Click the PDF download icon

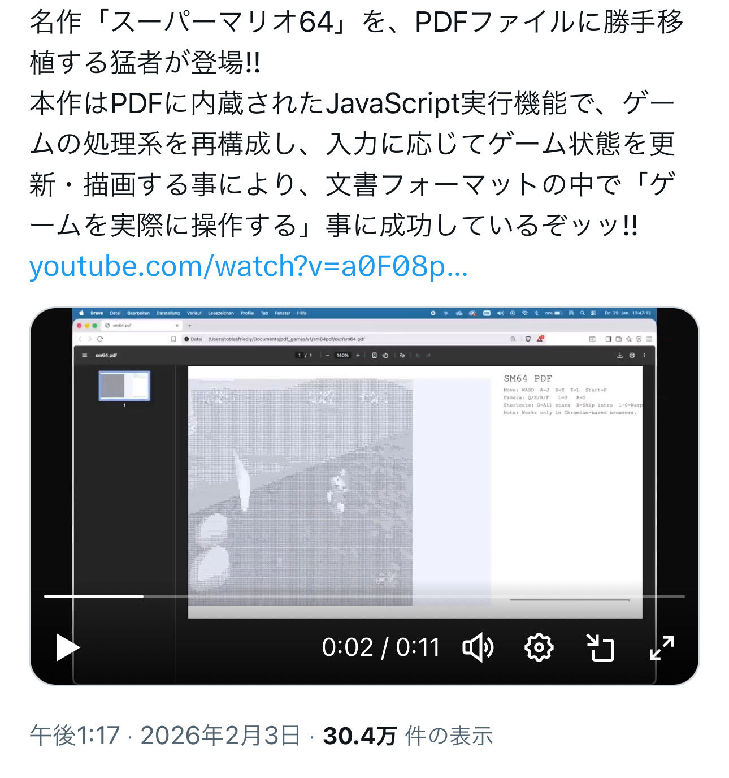620,355
